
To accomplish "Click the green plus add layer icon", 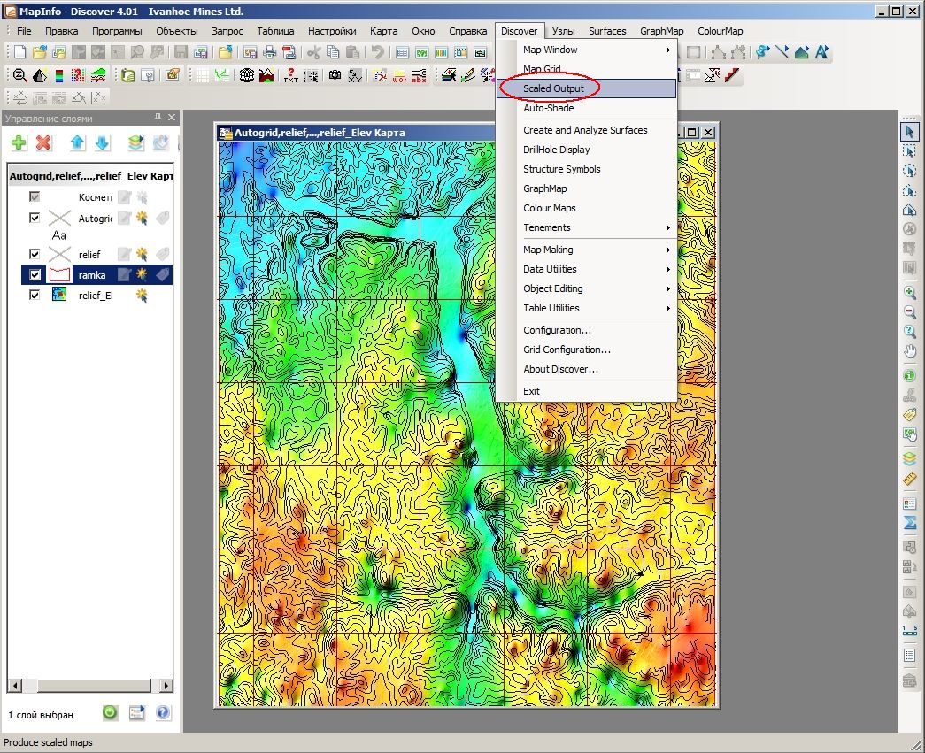I will point(19,142).
